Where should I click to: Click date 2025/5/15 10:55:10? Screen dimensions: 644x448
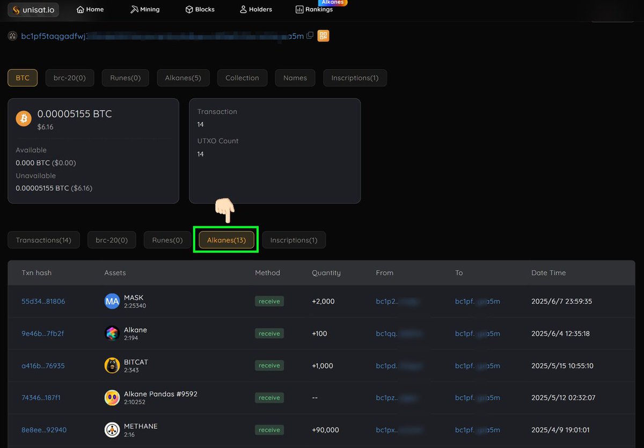tap(562, 366)
